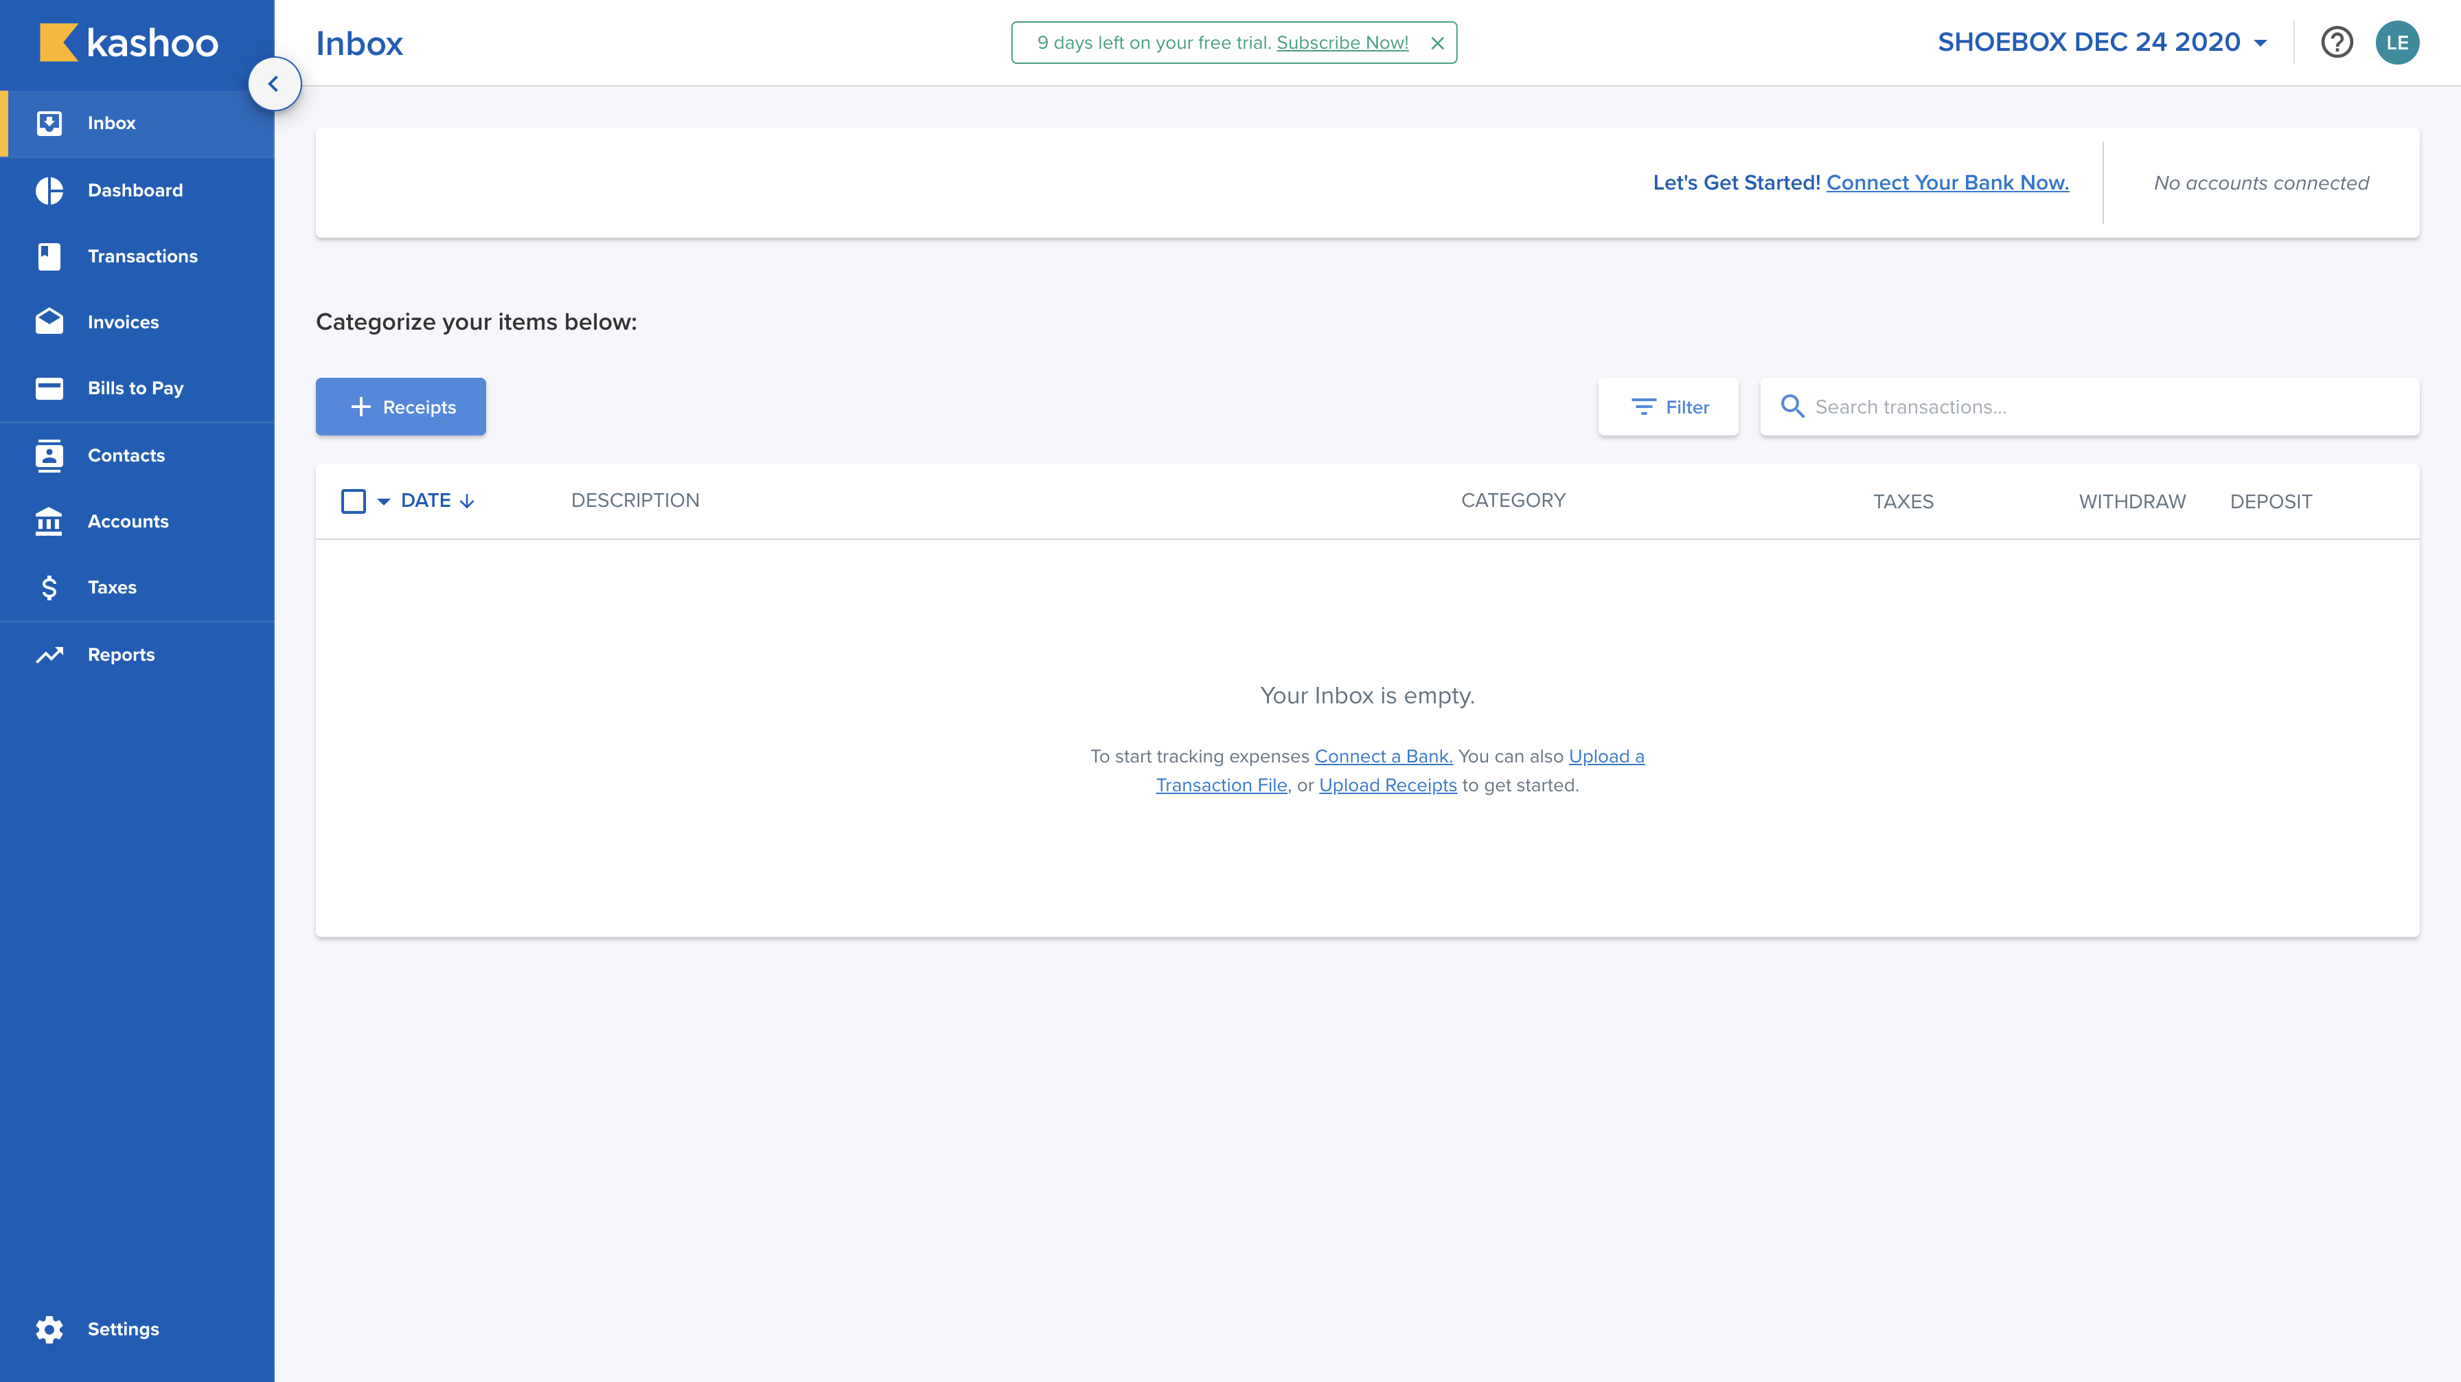Toggle the select-all checkbox in table header
This screenshot has height=1382, width=2461.
(352, 501)
